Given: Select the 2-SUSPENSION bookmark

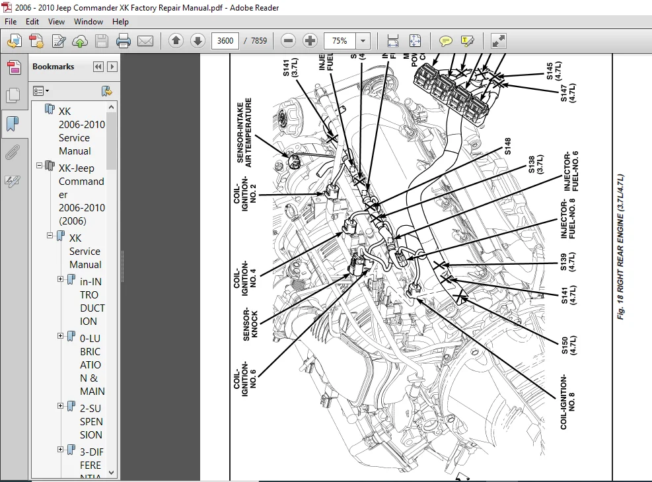Looking at the screenshot, I should [x=91, y=421].
